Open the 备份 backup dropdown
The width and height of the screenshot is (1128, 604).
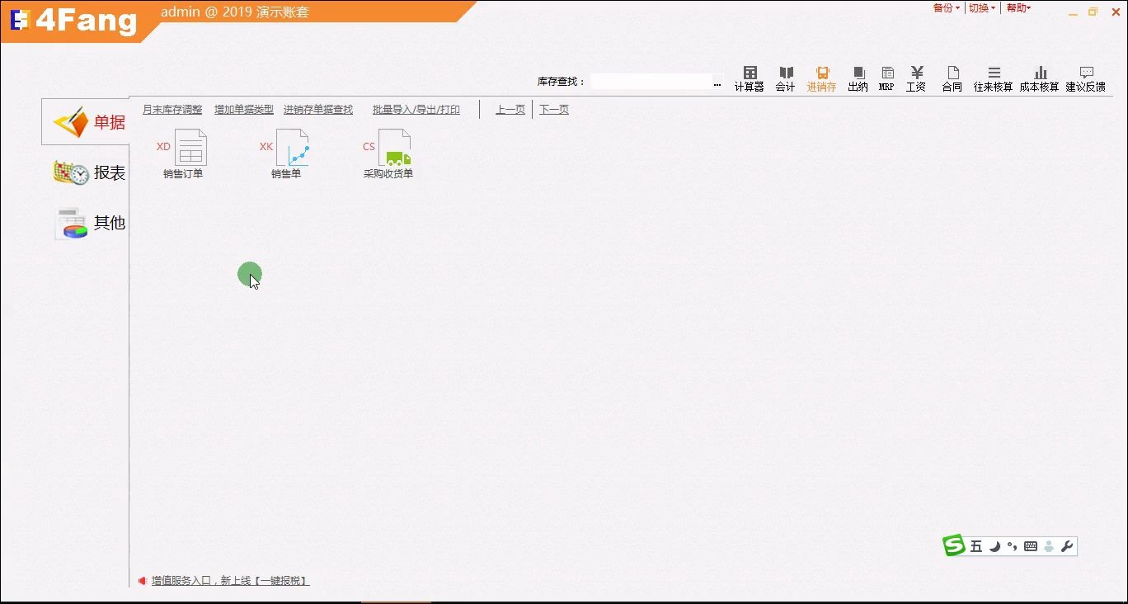tap(945, 7)
